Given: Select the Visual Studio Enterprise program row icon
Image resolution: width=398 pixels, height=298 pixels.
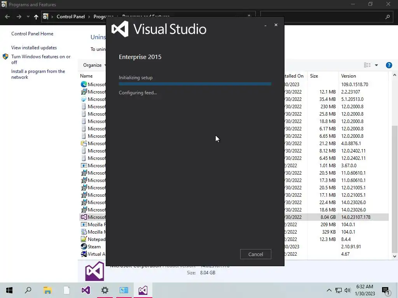Looking at the screenshot, I should point(84,217).
